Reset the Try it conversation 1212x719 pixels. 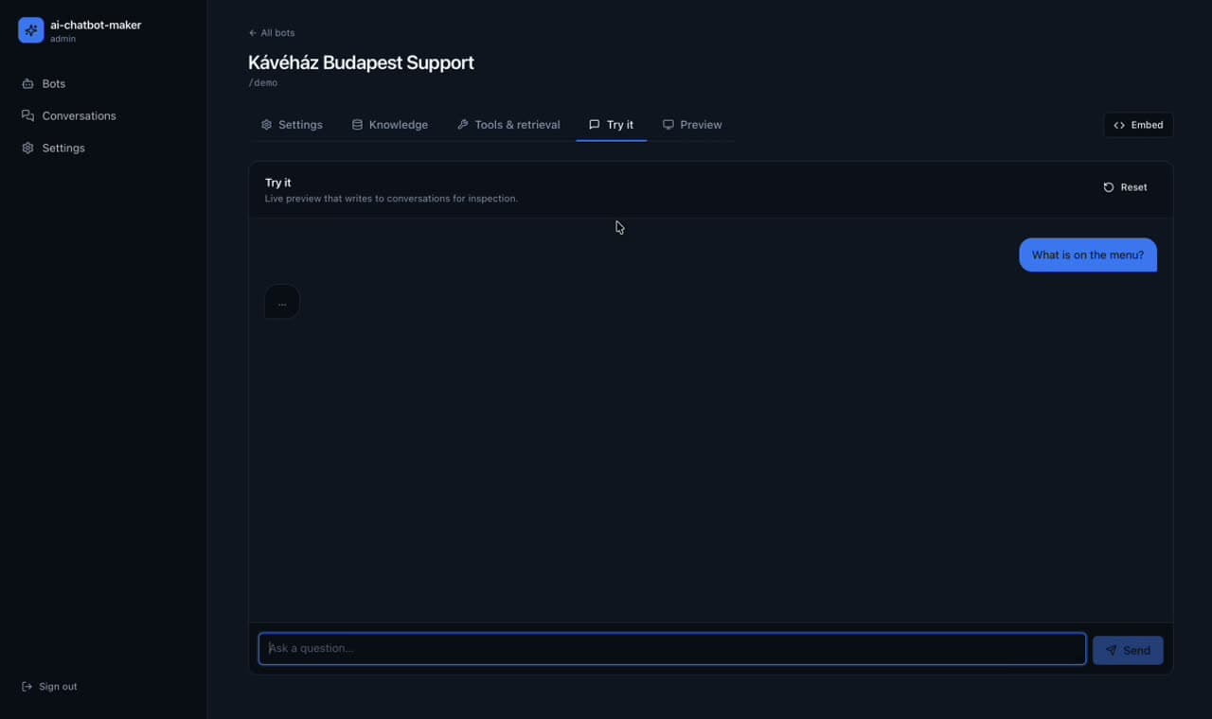(x=1125, y=187)
